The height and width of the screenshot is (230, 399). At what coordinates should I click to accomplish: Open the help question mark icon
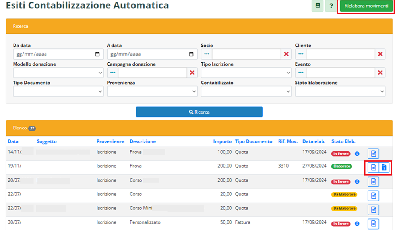pos(331,6)
